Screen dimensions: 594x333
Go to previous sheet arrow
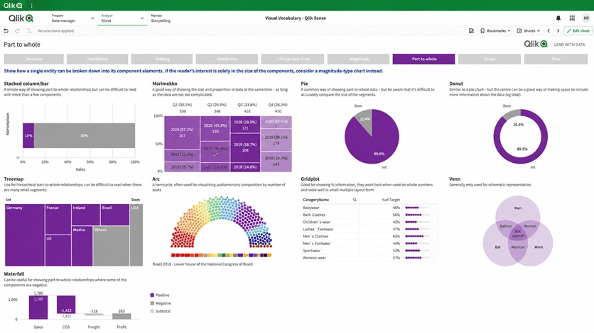tap(549, 30)
